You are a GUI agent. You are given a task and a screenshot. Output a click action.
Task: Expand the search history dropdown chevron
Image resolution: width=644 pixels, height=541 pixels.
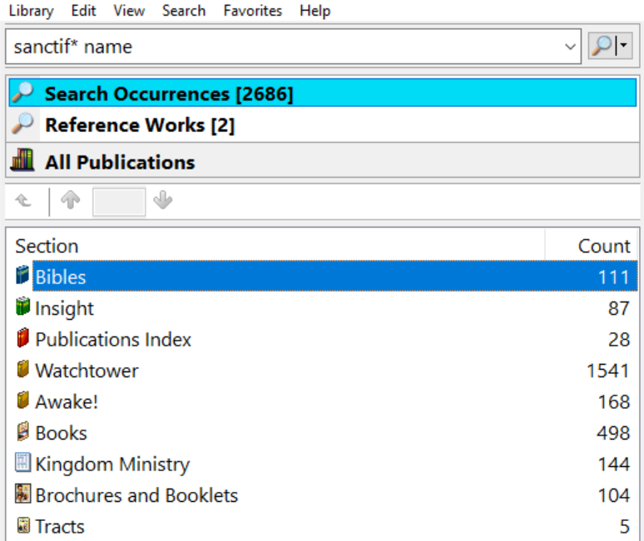(570, 47)
